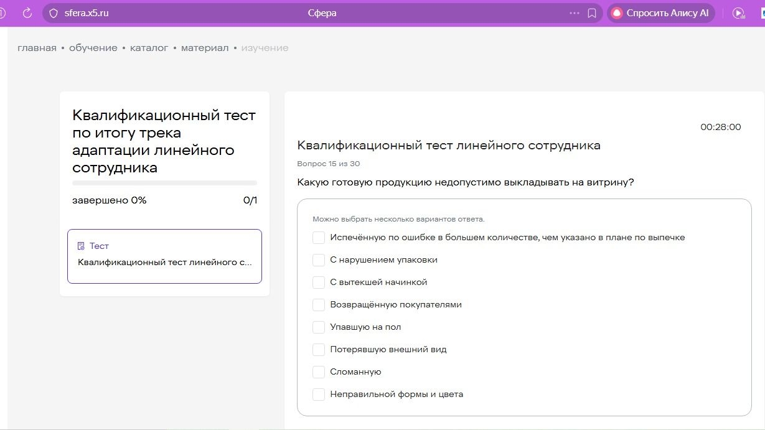Enable «Сломанную» checkbox
This screenshot has width=765, height=430.
(x=319, y=372)
